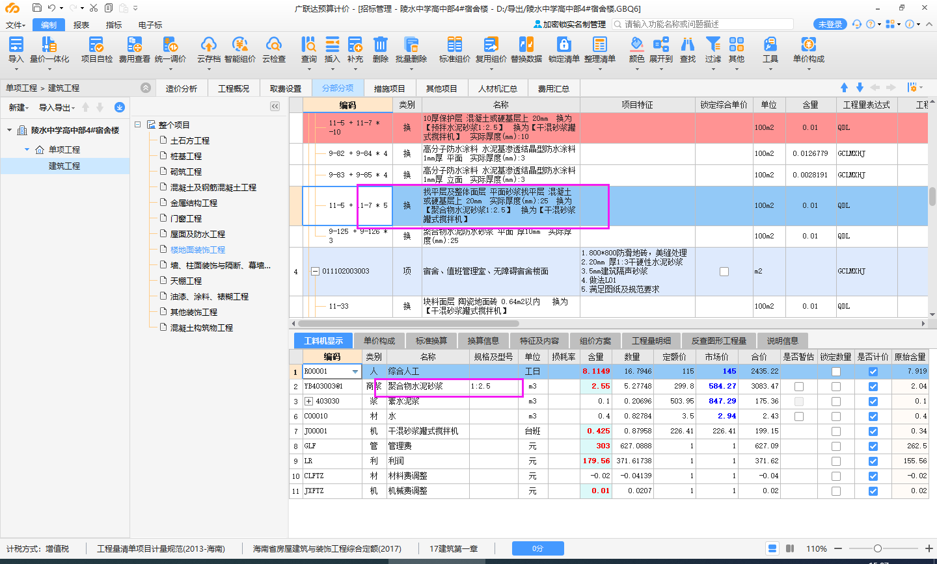This screenshot has width=937, height=564.
Task: Click the zoom slider handle
Action: [x=877, y=548]
